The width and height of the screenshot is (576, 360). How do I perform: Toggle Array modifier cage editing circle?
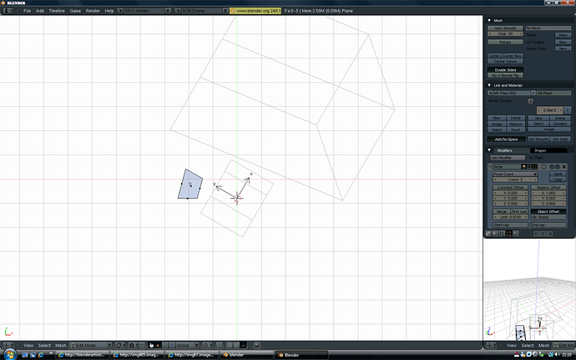click(x=544, y=167)
